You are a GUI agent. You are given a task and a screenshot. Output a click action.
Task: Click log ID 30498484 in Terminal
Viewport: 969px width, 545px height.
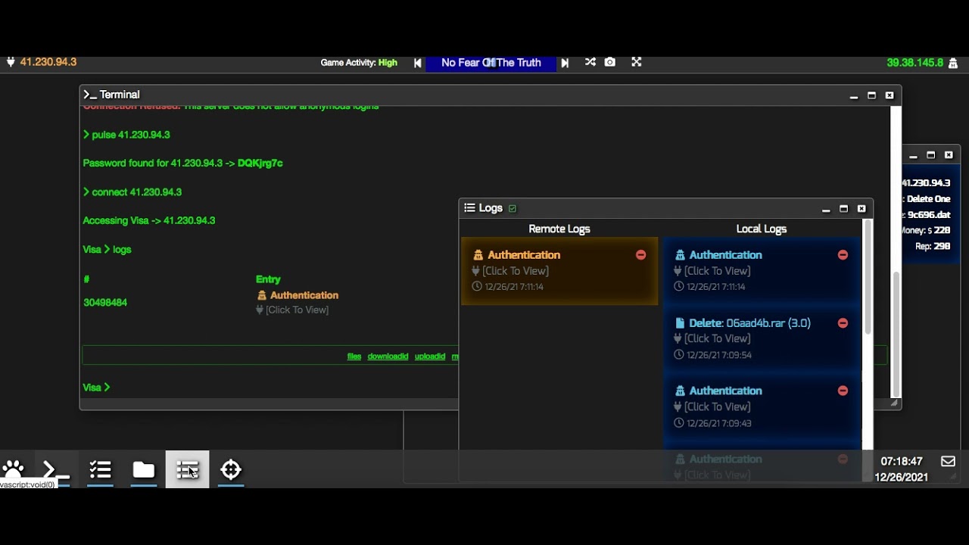105,303
